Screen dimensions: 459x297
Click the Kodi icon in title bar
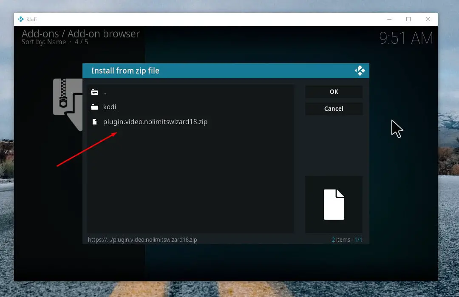(21, 19)
